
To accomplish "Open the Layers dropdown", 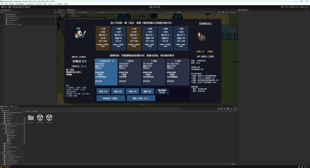I will [294, 7].
